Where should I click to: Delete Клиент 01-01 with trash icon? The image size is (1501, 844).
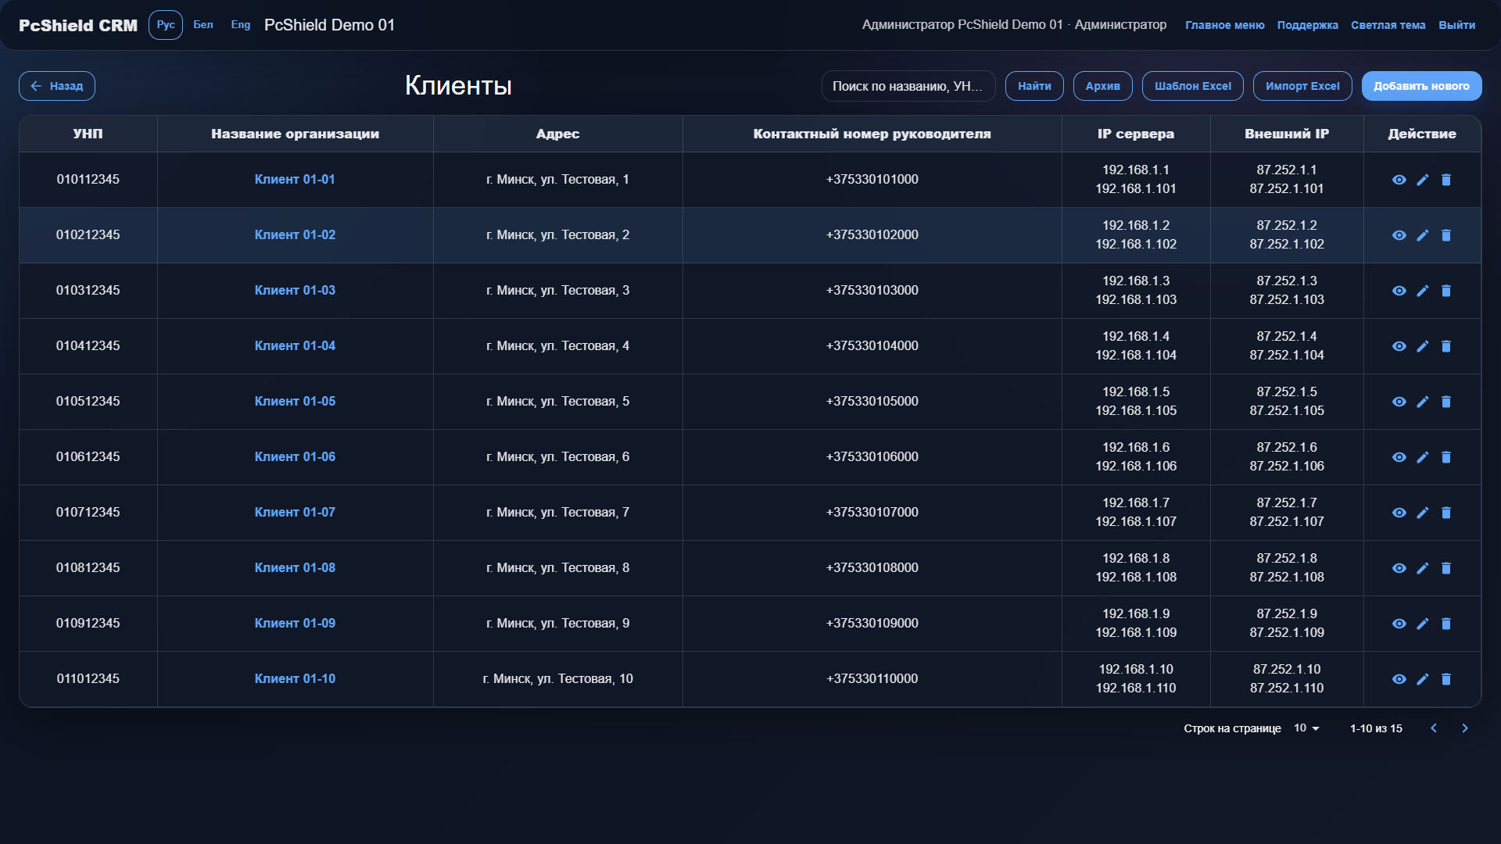click(1446, 180)
